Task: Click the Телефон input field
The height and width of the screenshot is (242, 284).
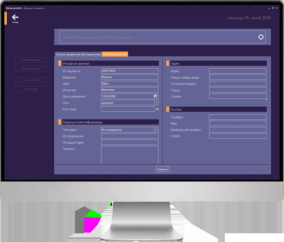Action: point(238,117)
